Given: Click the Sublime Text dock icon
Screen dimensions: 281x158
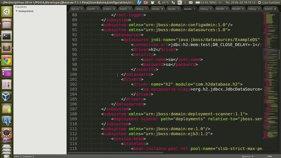Looking at the screenshot, I should tap(7, 48).
